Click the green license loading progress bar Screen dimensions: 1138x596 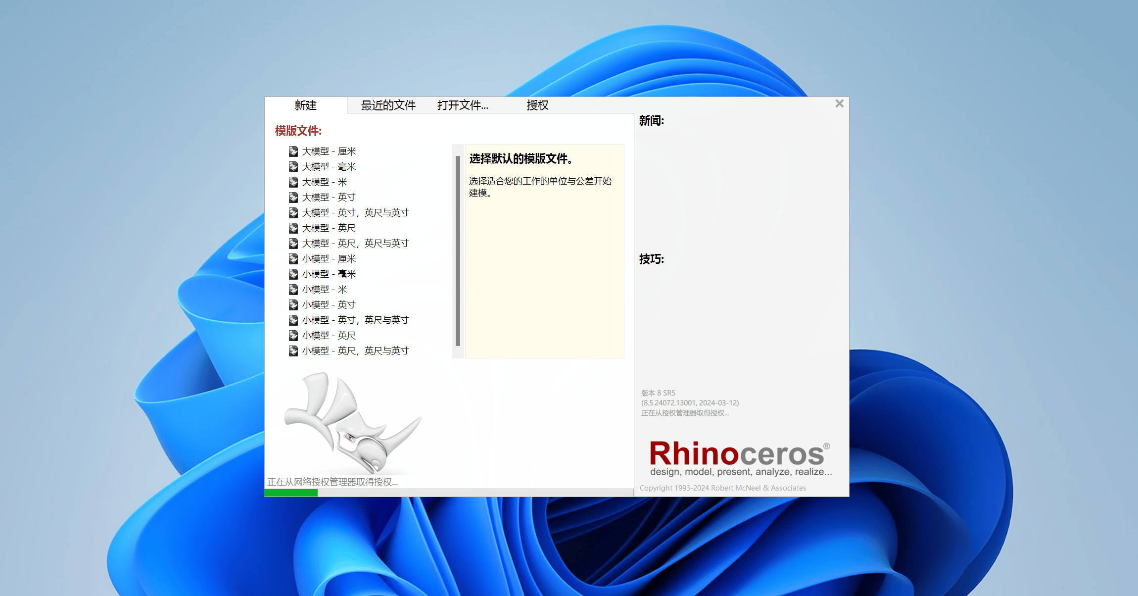291,493
